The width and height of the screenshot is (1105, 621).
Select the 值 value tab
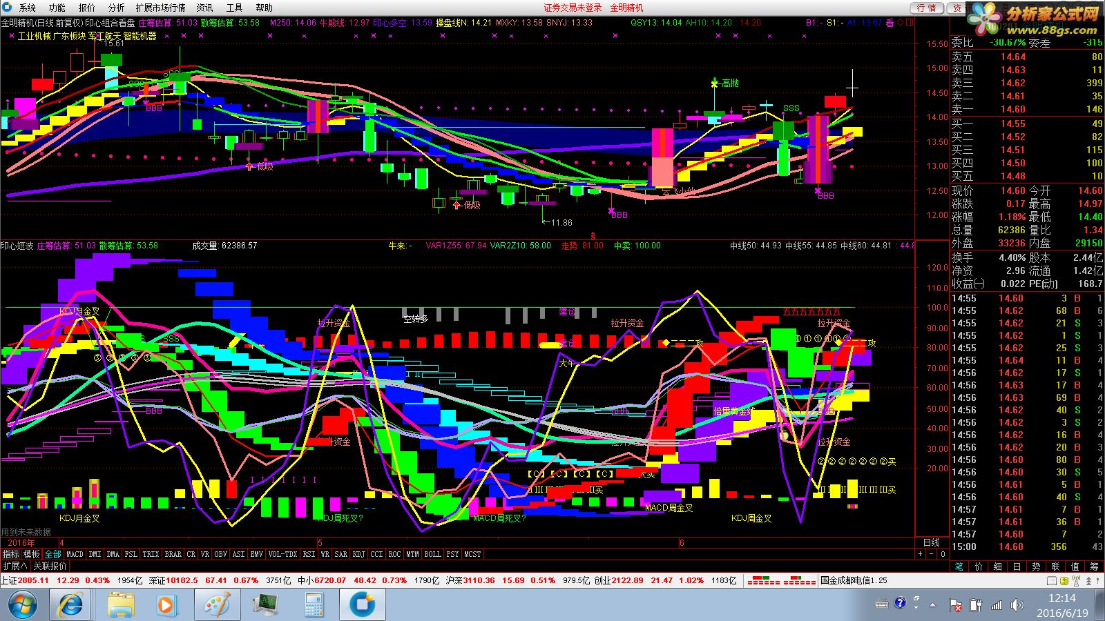tap(1075, 566)
